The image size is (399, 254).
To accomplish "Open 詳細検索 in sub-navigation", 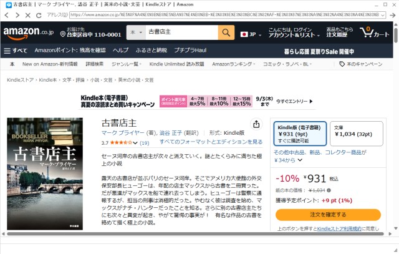I will pyautogui.click(x=94, y=64).
